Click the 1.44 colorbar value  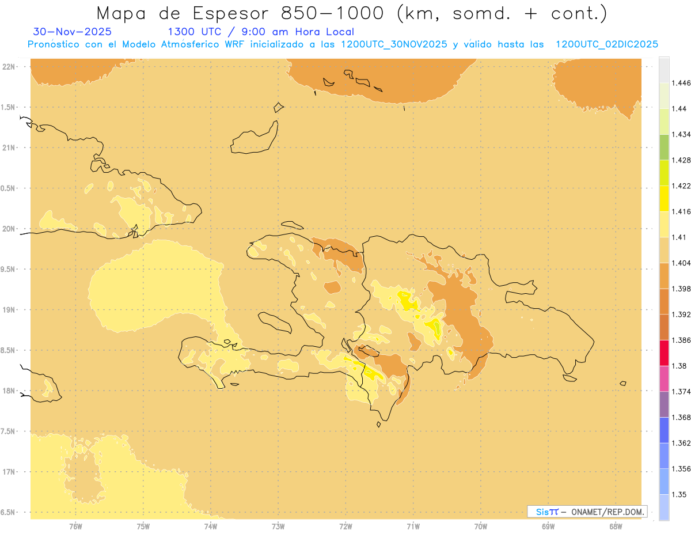(679, 108)
